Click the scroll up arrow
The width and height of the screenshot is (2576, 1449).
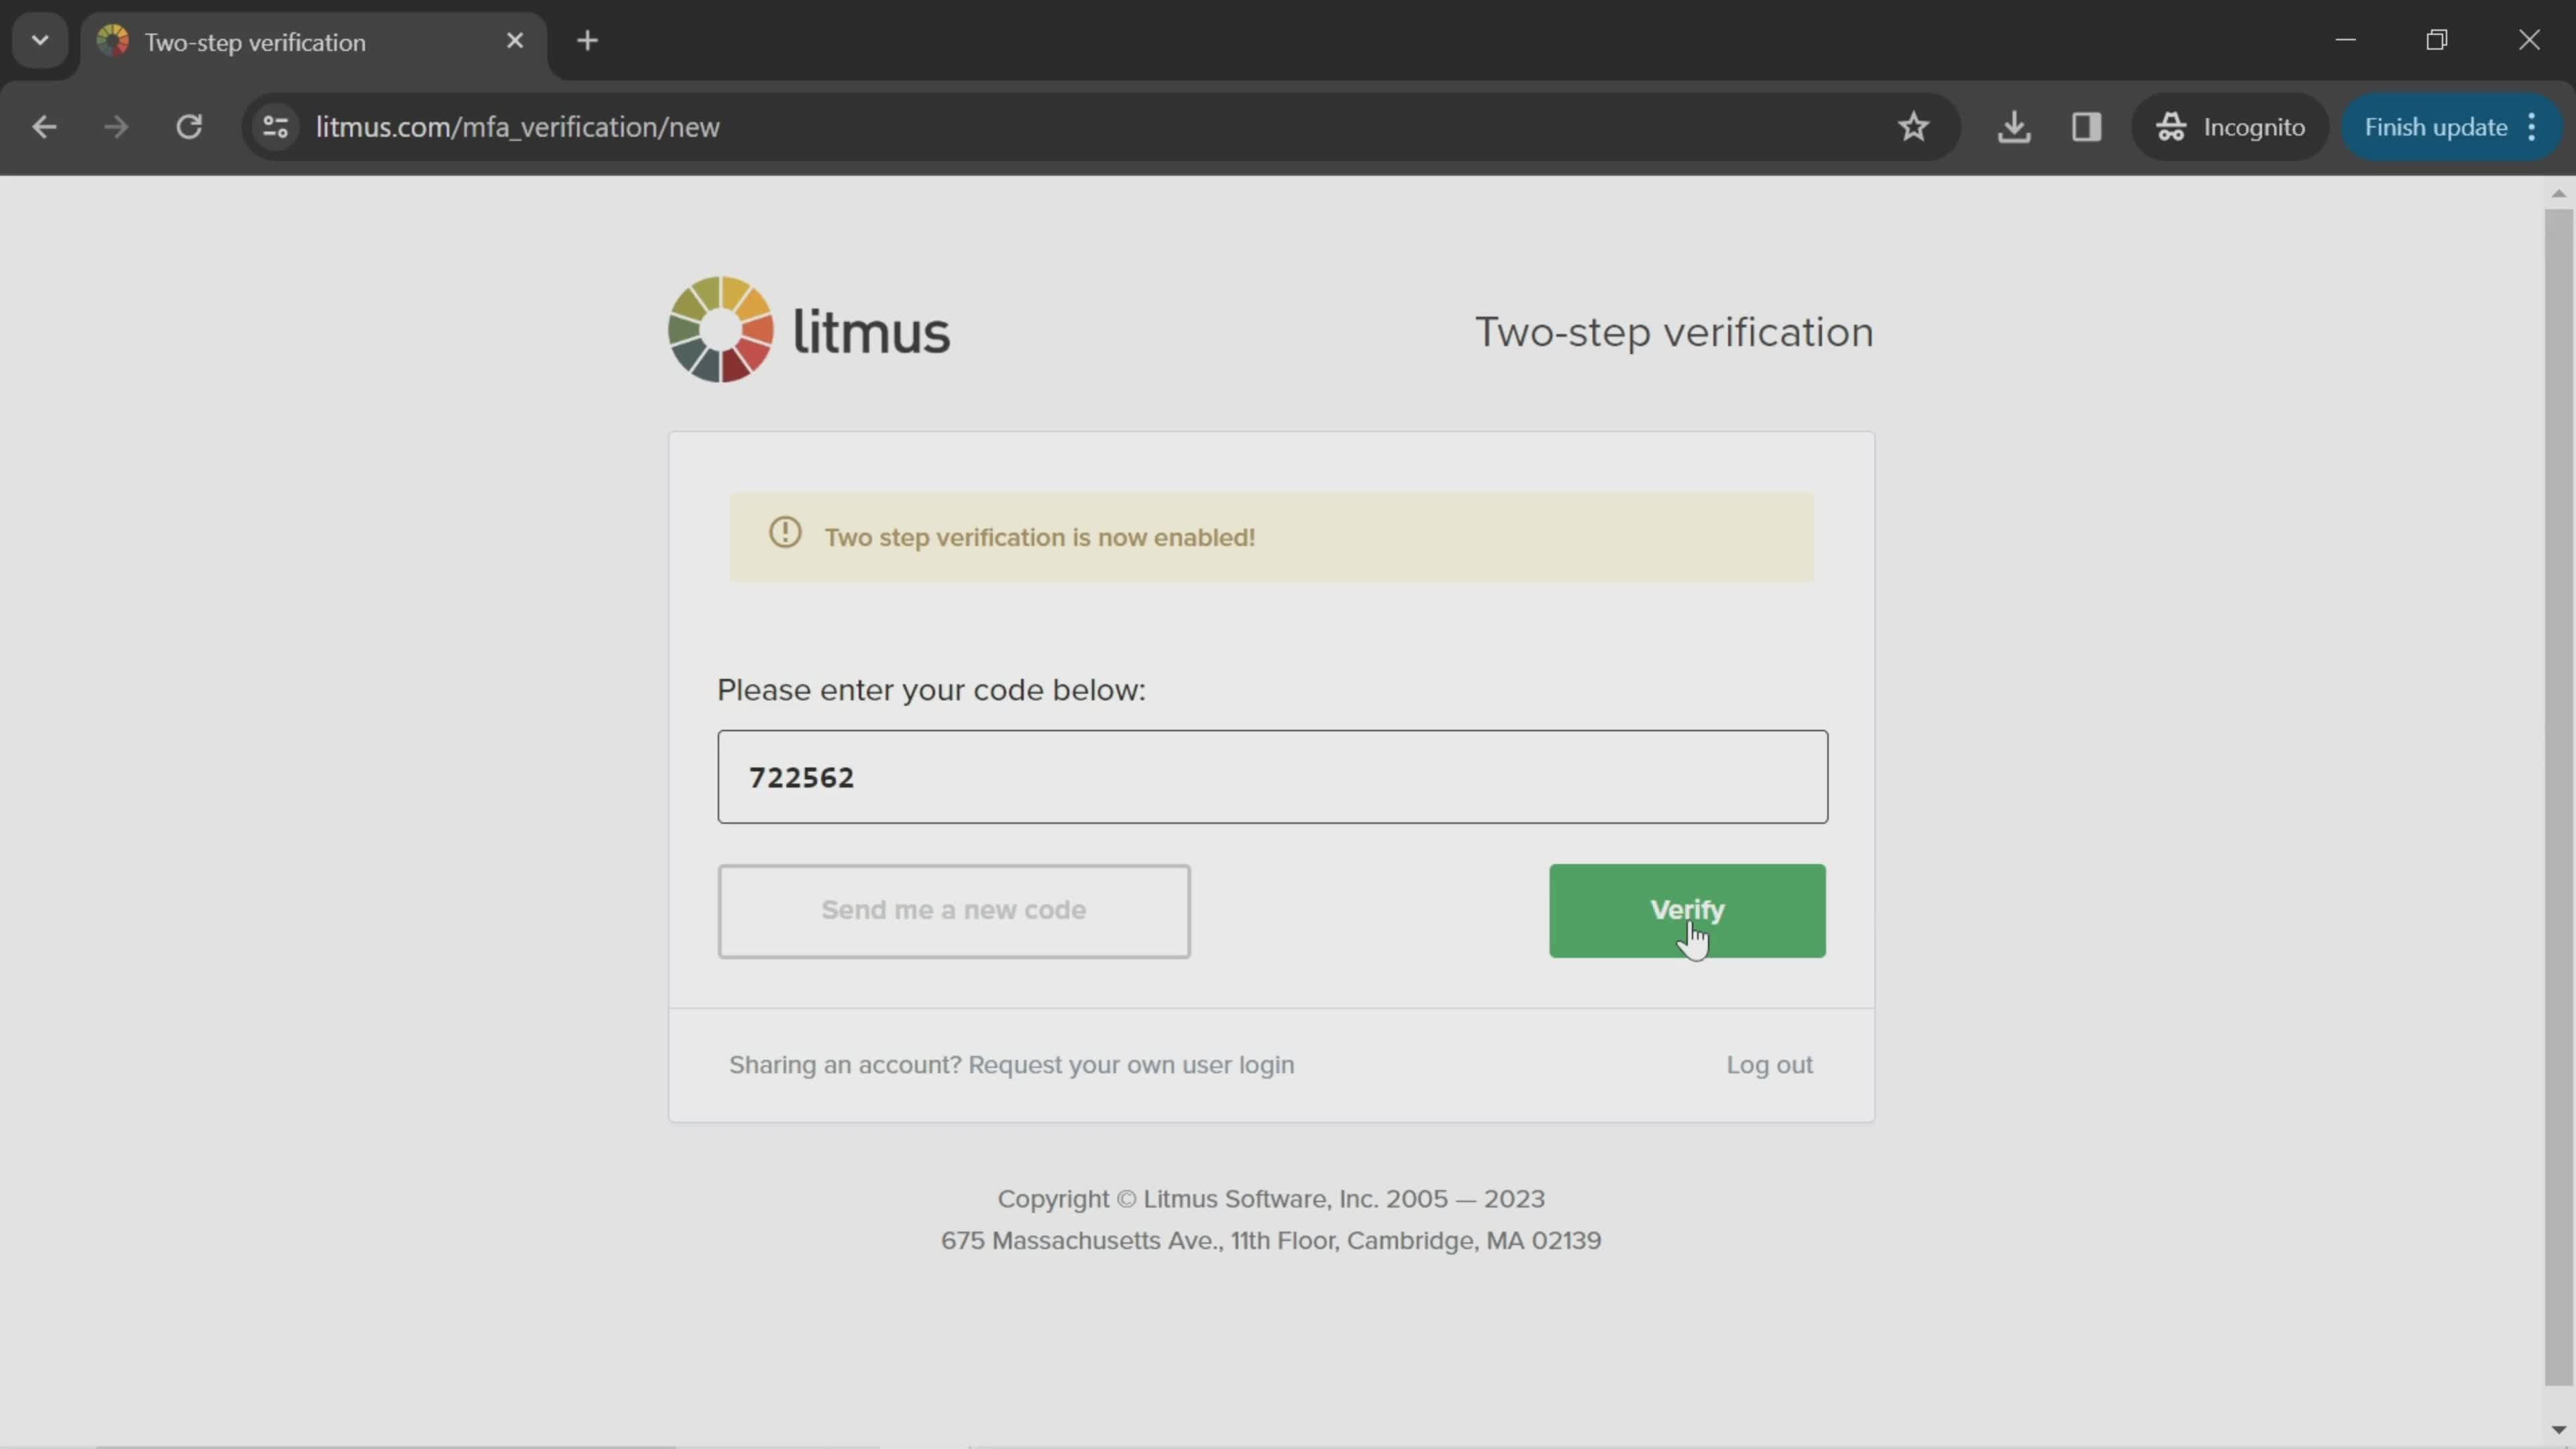coord(2558,193)
